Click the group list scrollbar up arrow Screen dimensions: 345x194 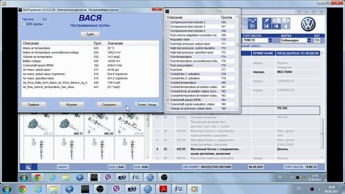point(237,17)
